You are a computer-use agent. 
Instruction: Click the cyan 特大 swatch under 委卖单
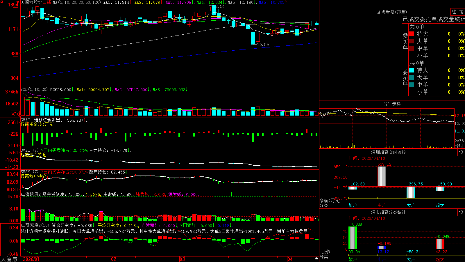(x=412, y=70)
